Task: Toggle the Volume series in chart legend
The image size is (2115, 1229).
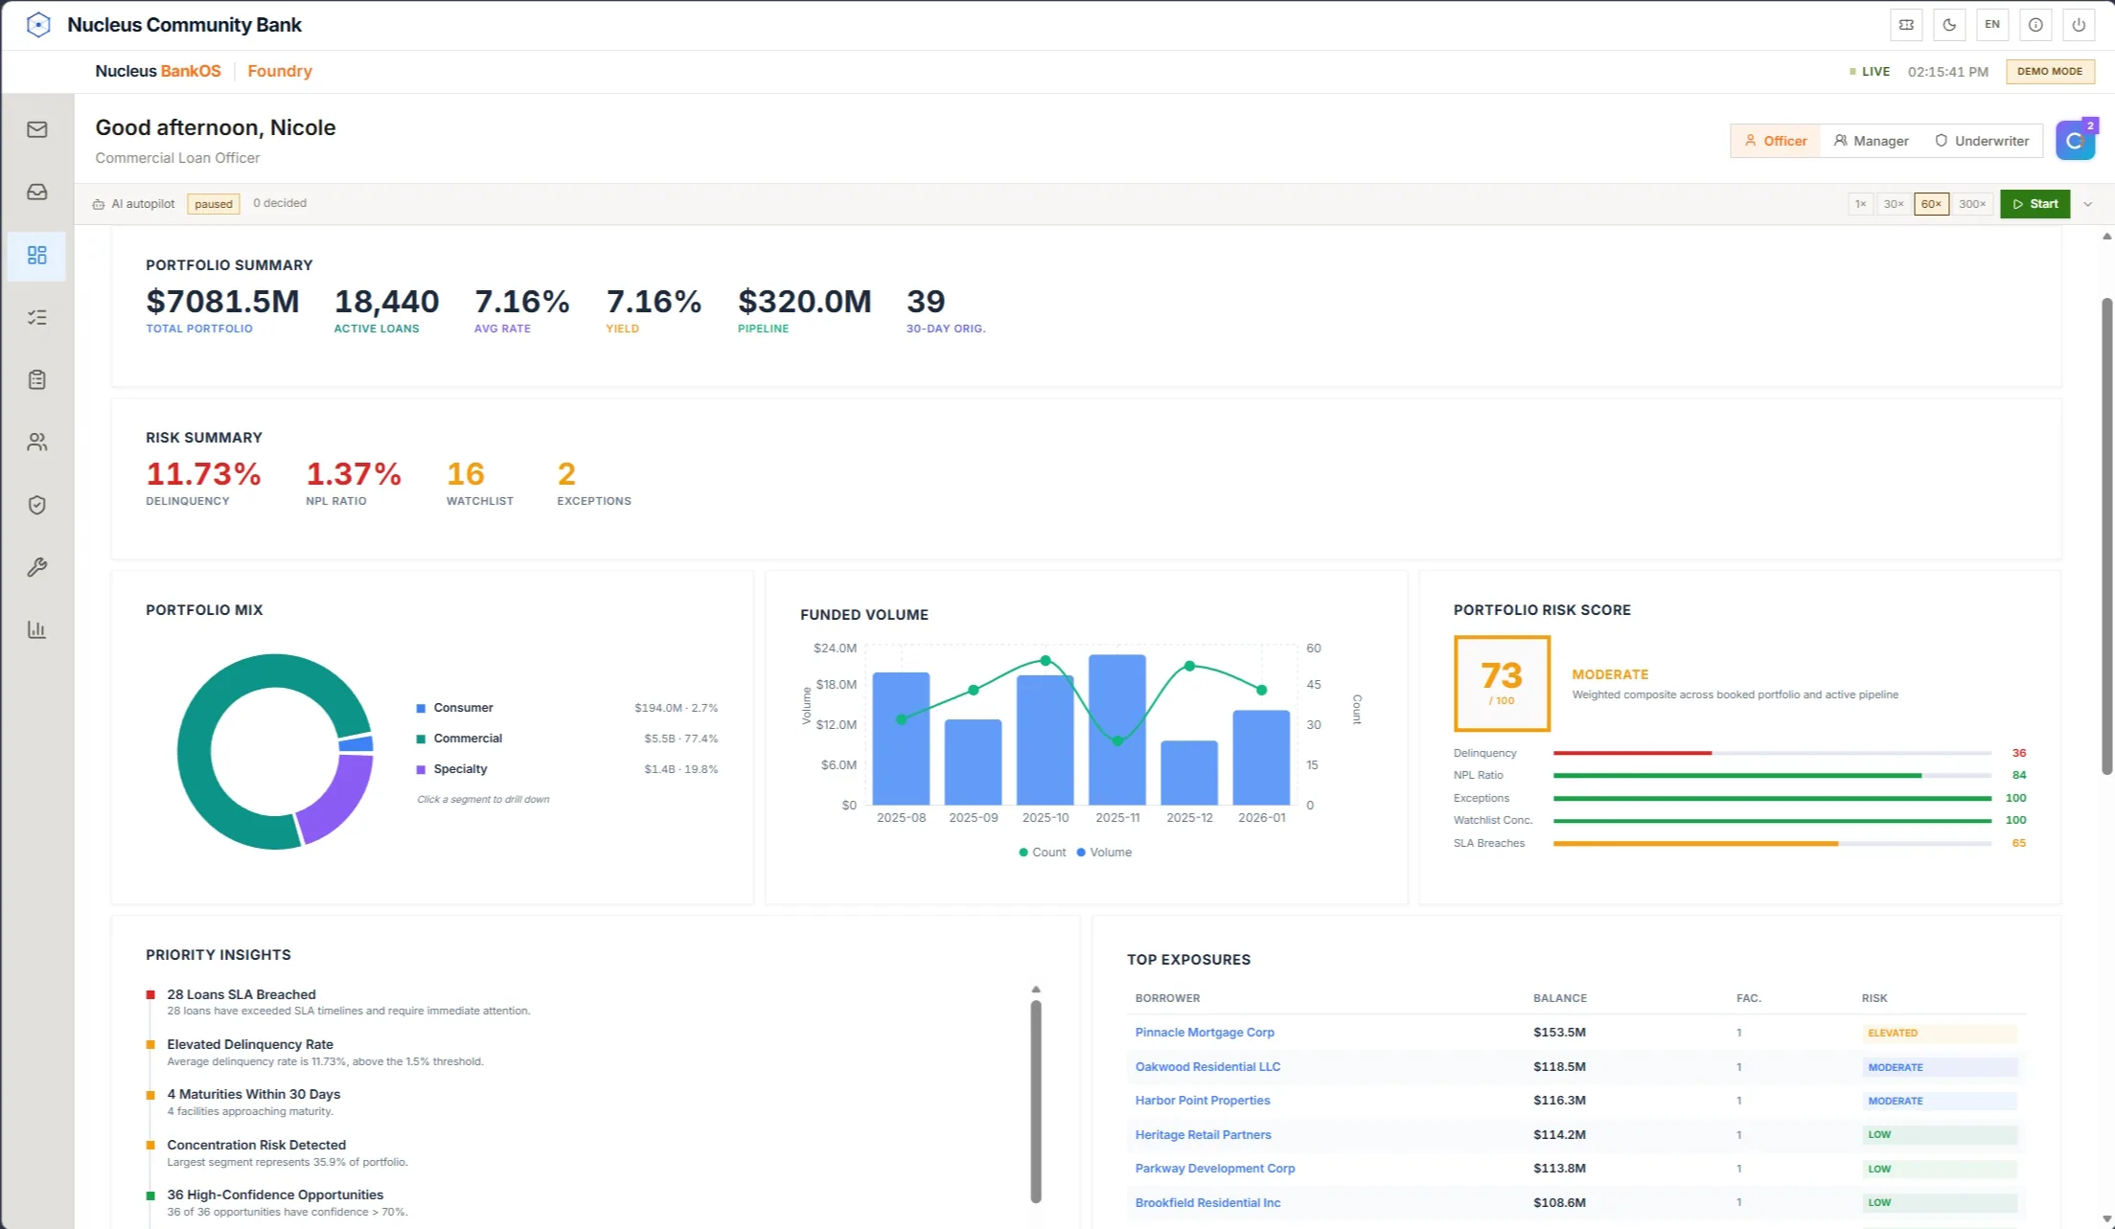Action: (x=1104, y=853)
